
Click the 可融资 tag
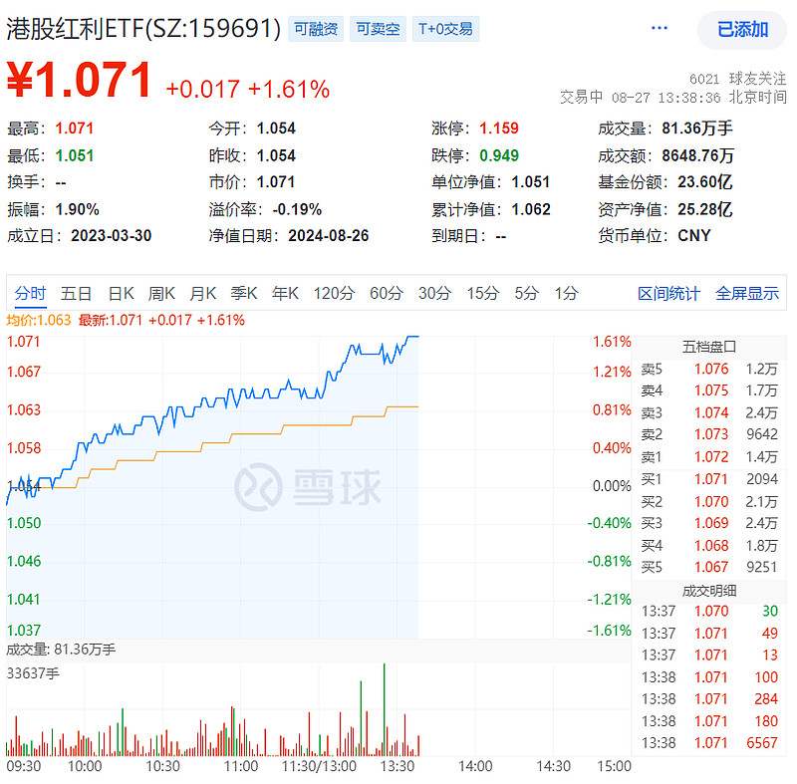click(x=316, y=29)
